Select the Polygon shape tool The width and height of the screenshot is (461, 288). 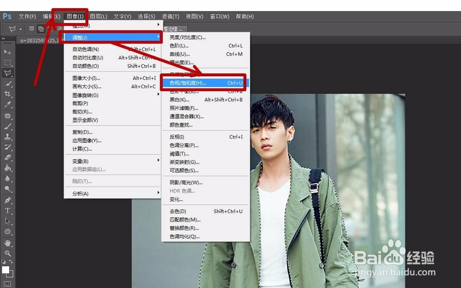(x=7, y=231)
